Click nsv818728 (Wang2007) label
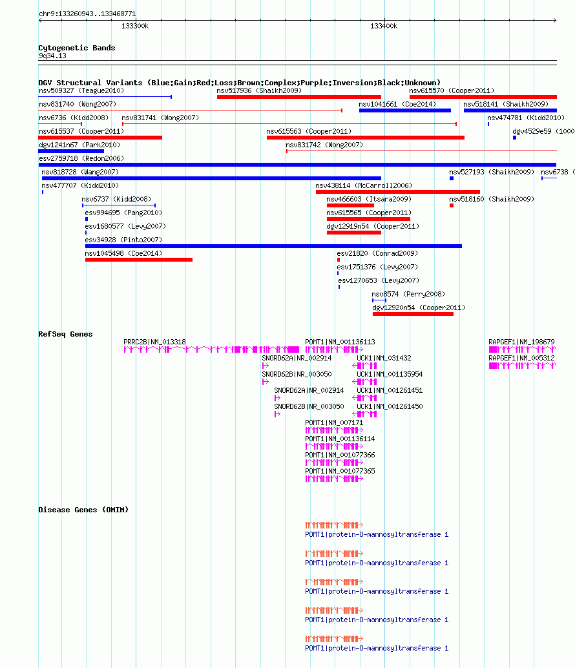This screenshot has height=668, width=575. 80,172
